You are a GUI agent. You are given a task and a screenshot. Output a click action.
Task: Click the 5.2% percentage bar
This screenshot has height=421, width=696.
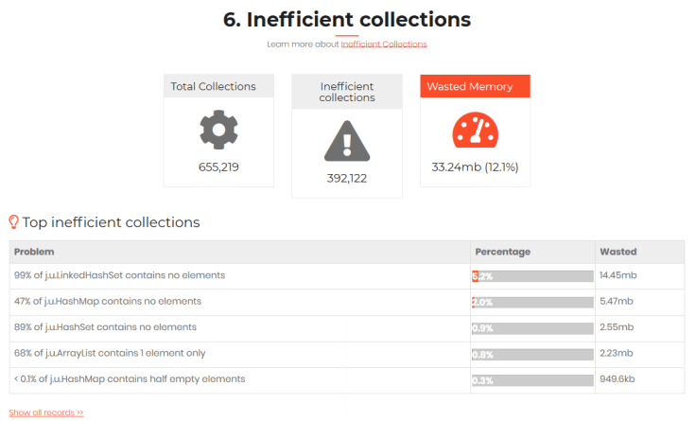click(x=532, y=276)
